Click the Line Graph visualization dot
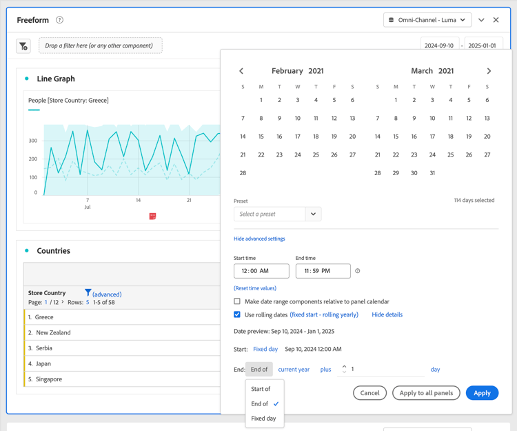The image size is (517, 431). [27, 79]
